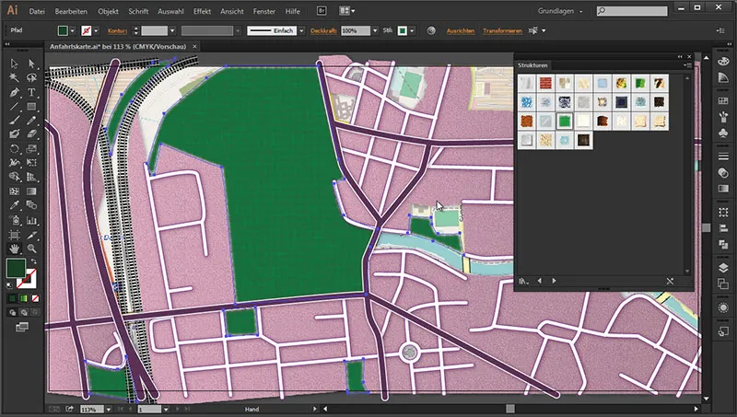
Task: Open fill color dropdown in control bar
Action: click(72, 30)
